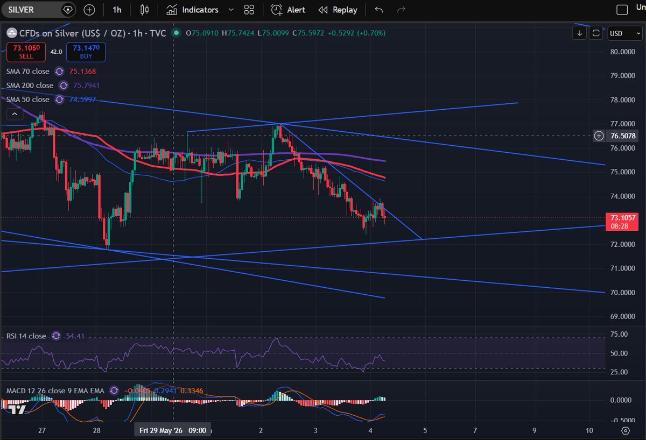Open the Indicators dialog
Image resolution: width=646 pixels, height=440 pixels.
pyautogui.click(x=193, y=10)
